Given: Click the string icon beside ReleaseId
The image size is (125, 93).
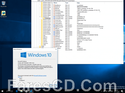Looking at the screenshot, I should pyautogui.click(x=54, y=45).
